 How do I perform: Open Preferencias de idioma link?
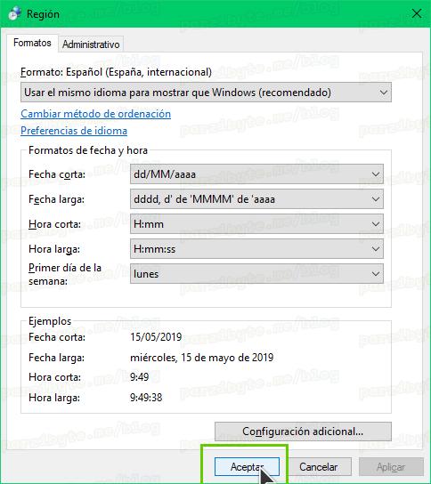click(x=74, y=131)
